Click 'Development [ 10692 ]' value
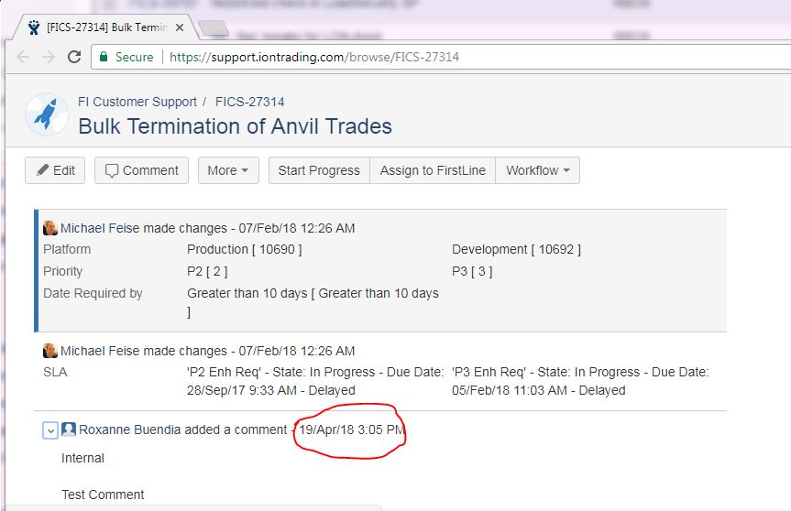This screenshot has width=791, height=511. (x=516, y=249)
